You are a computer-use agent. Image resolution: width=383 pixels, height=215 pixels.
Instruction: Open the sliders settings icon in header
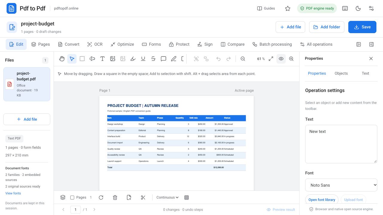tap(371, 8)
